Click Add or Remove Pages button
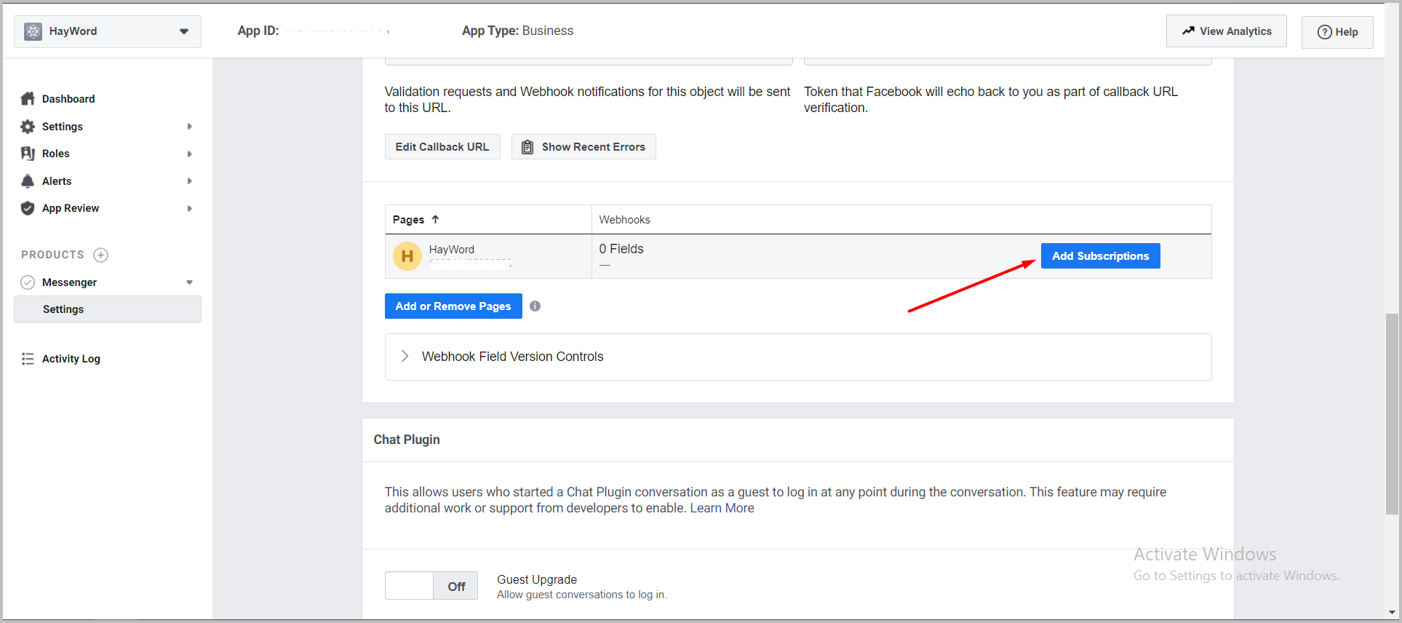The width and height of the screenshot is (1402, 623). 453,306
